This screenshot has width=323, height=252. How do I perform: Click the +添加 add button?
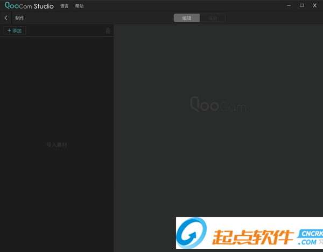(x=15, y=31)
